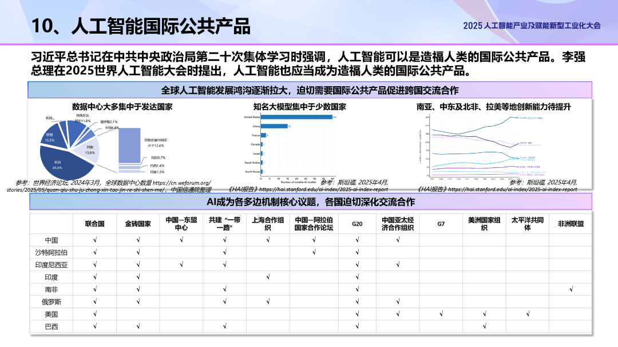This screenshot has width=618, height=347.
Task: Select the conference header text at top right
Action: (x=532, y=26)
